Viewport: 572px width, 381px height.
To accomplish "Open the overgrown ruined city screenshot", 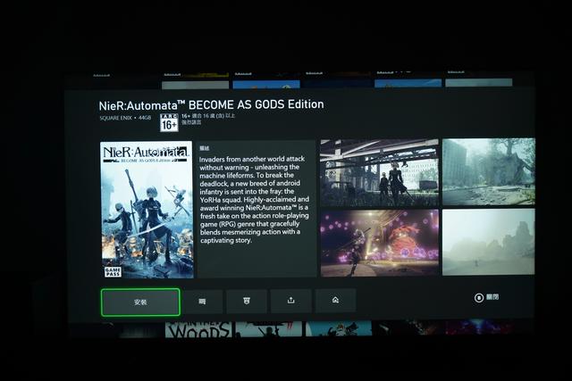I will [x=489, y=171].
